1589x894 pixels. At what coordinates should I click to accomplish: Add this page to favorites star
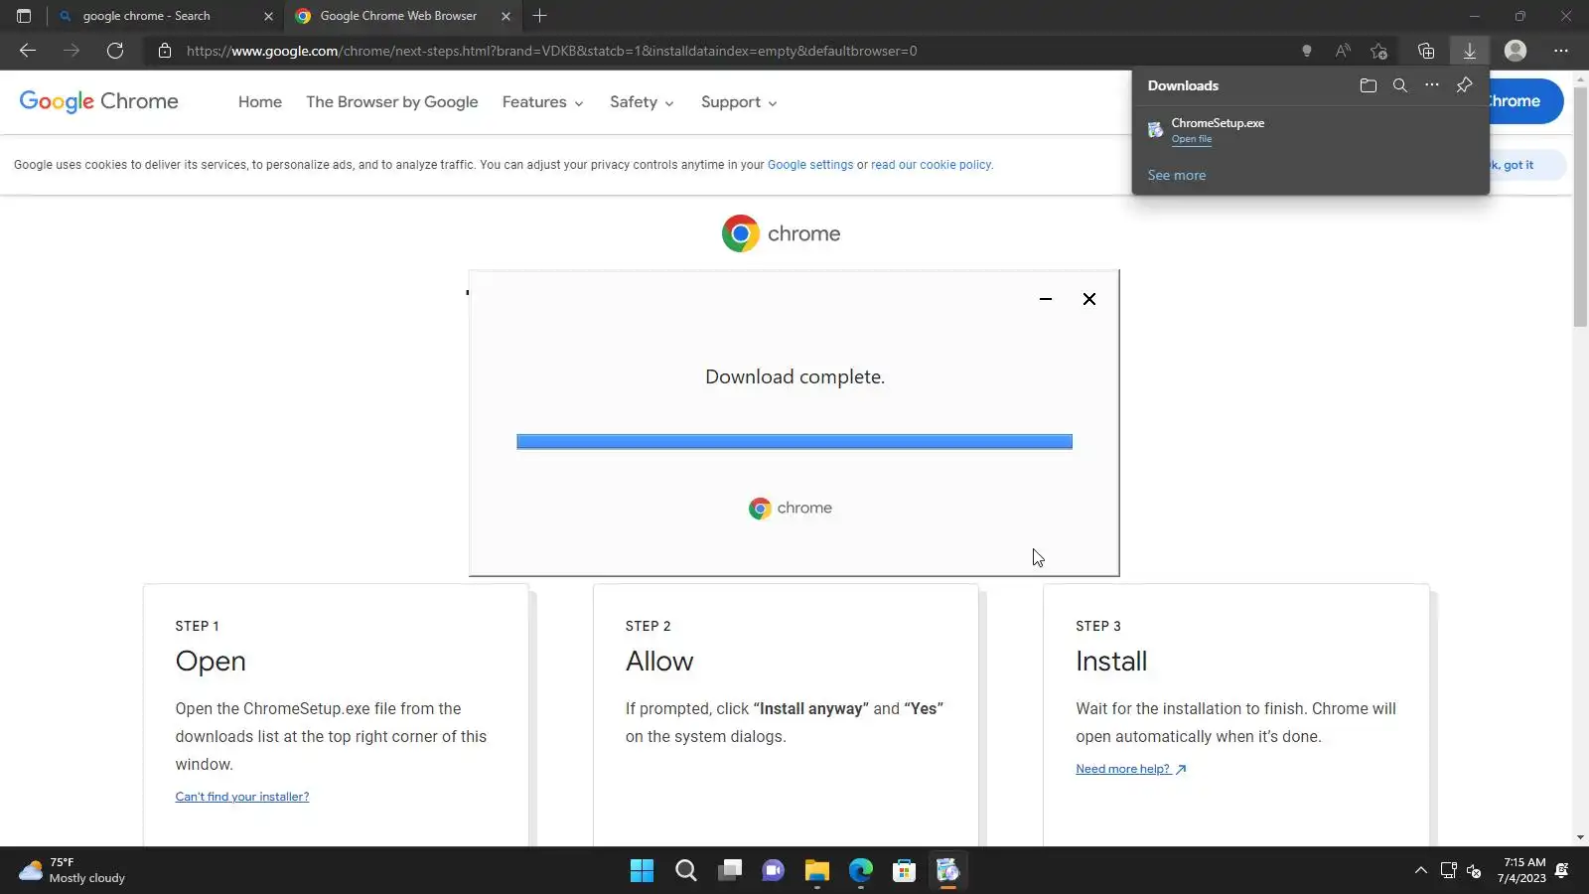1378,51
